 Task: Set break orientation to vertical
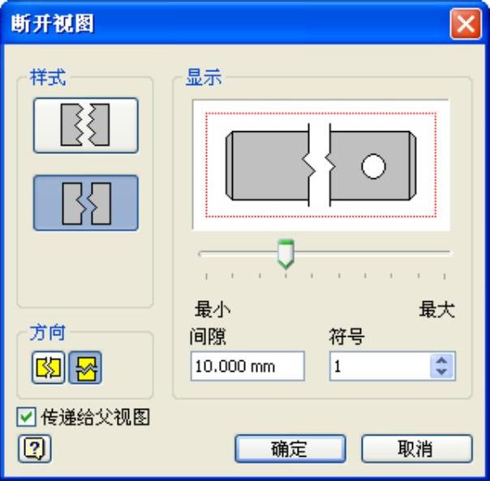85,368
